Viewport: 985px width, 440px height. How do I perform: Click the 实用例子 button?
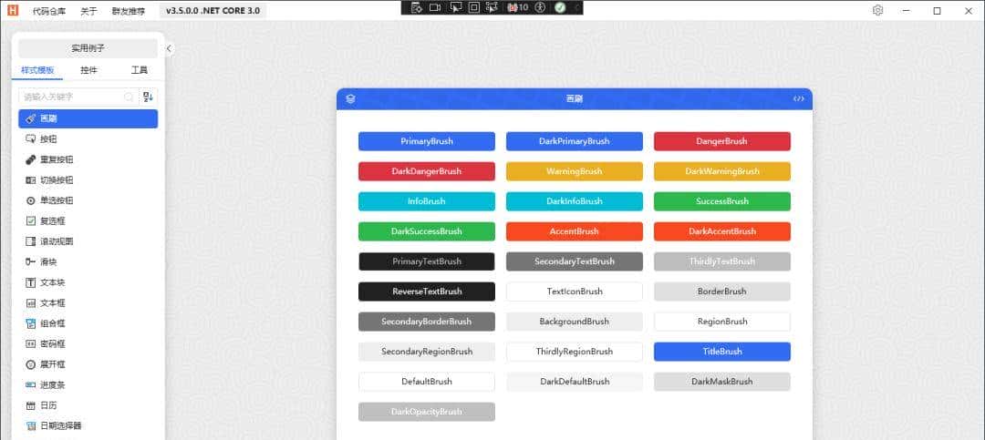pyautogui.click(x=88, y=48)
